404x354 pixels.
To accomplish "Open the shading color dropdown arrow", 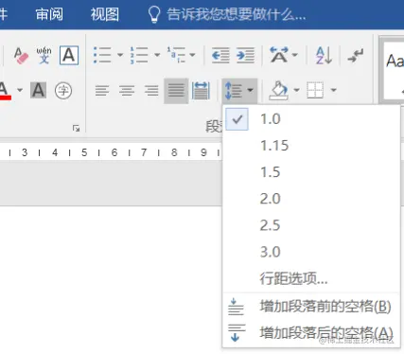I will click(296, 91).
